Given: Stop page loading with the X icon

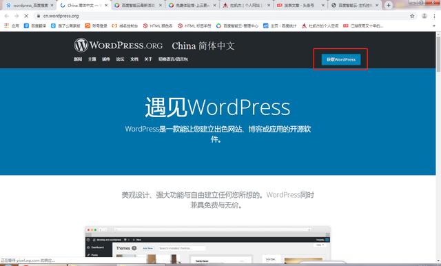Looking at the screenshot, I should click(x=26, y=16).
